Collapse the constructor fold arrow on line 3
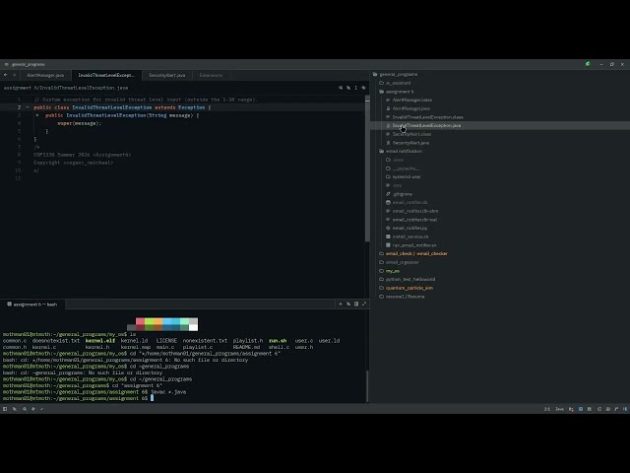 point(37,115)
